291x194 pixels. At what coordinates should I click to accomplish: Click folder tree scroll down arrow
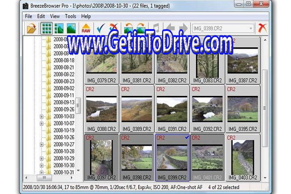tap(78, 171)
